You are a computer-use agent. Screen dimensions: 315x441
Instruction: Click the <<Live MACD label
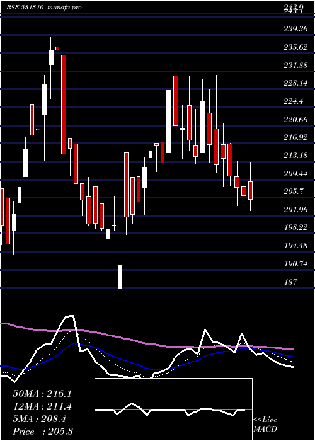[265, 425]
